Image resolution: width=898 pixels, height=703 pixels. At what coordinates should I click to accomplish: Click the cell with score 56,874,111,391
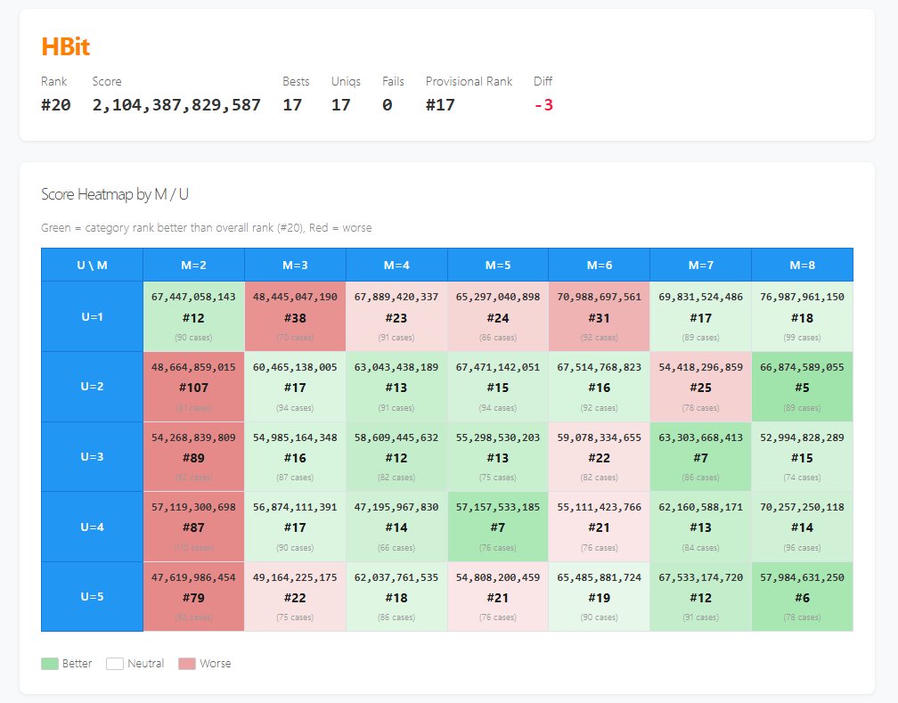coord(295,527)
